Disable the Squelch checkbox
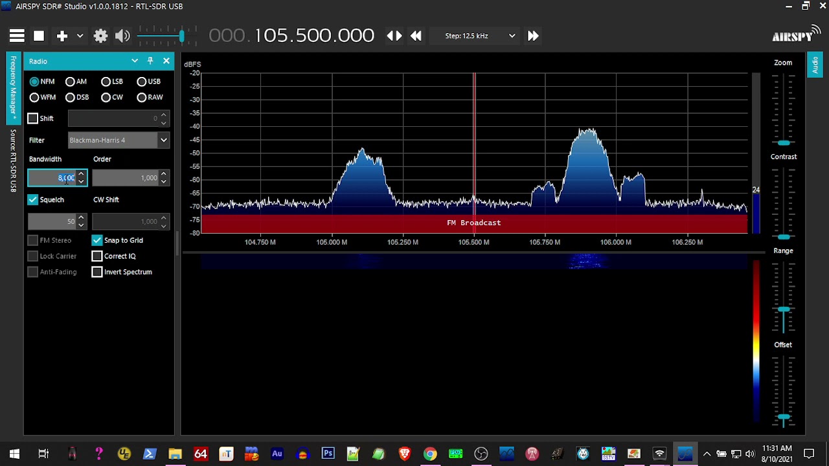Image resolution: width=829 pixels, height=466 pixels. coord(33,200)
